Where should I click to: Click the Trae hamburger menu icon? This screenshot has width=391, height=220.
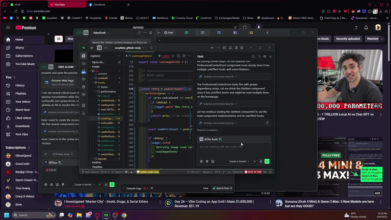(91, 48)
